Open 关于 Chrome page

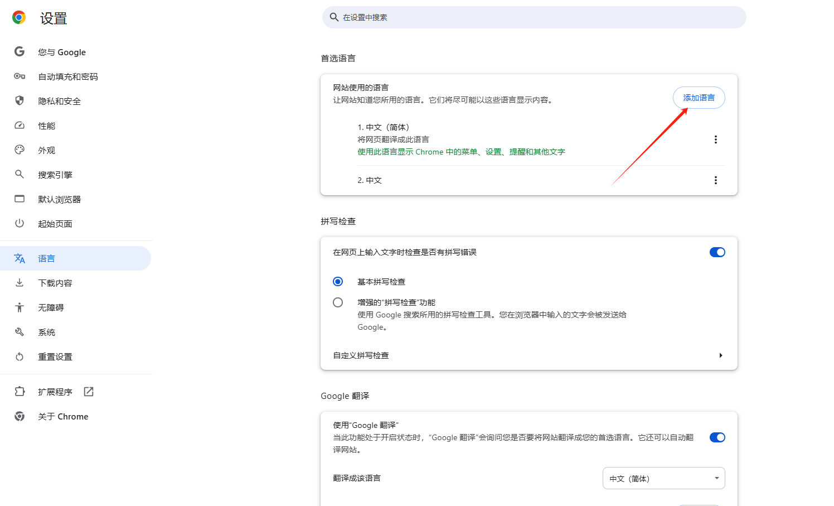(75, 416)
